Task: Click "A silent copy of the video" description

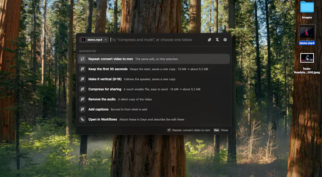Action: pyautogui.click(x=135, y=99)
